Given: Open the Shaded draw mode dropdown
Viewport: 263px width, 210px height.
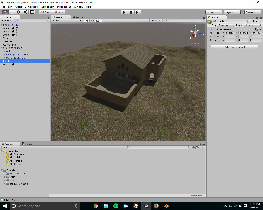Looking at the screenshot, I should click(64, 20).
